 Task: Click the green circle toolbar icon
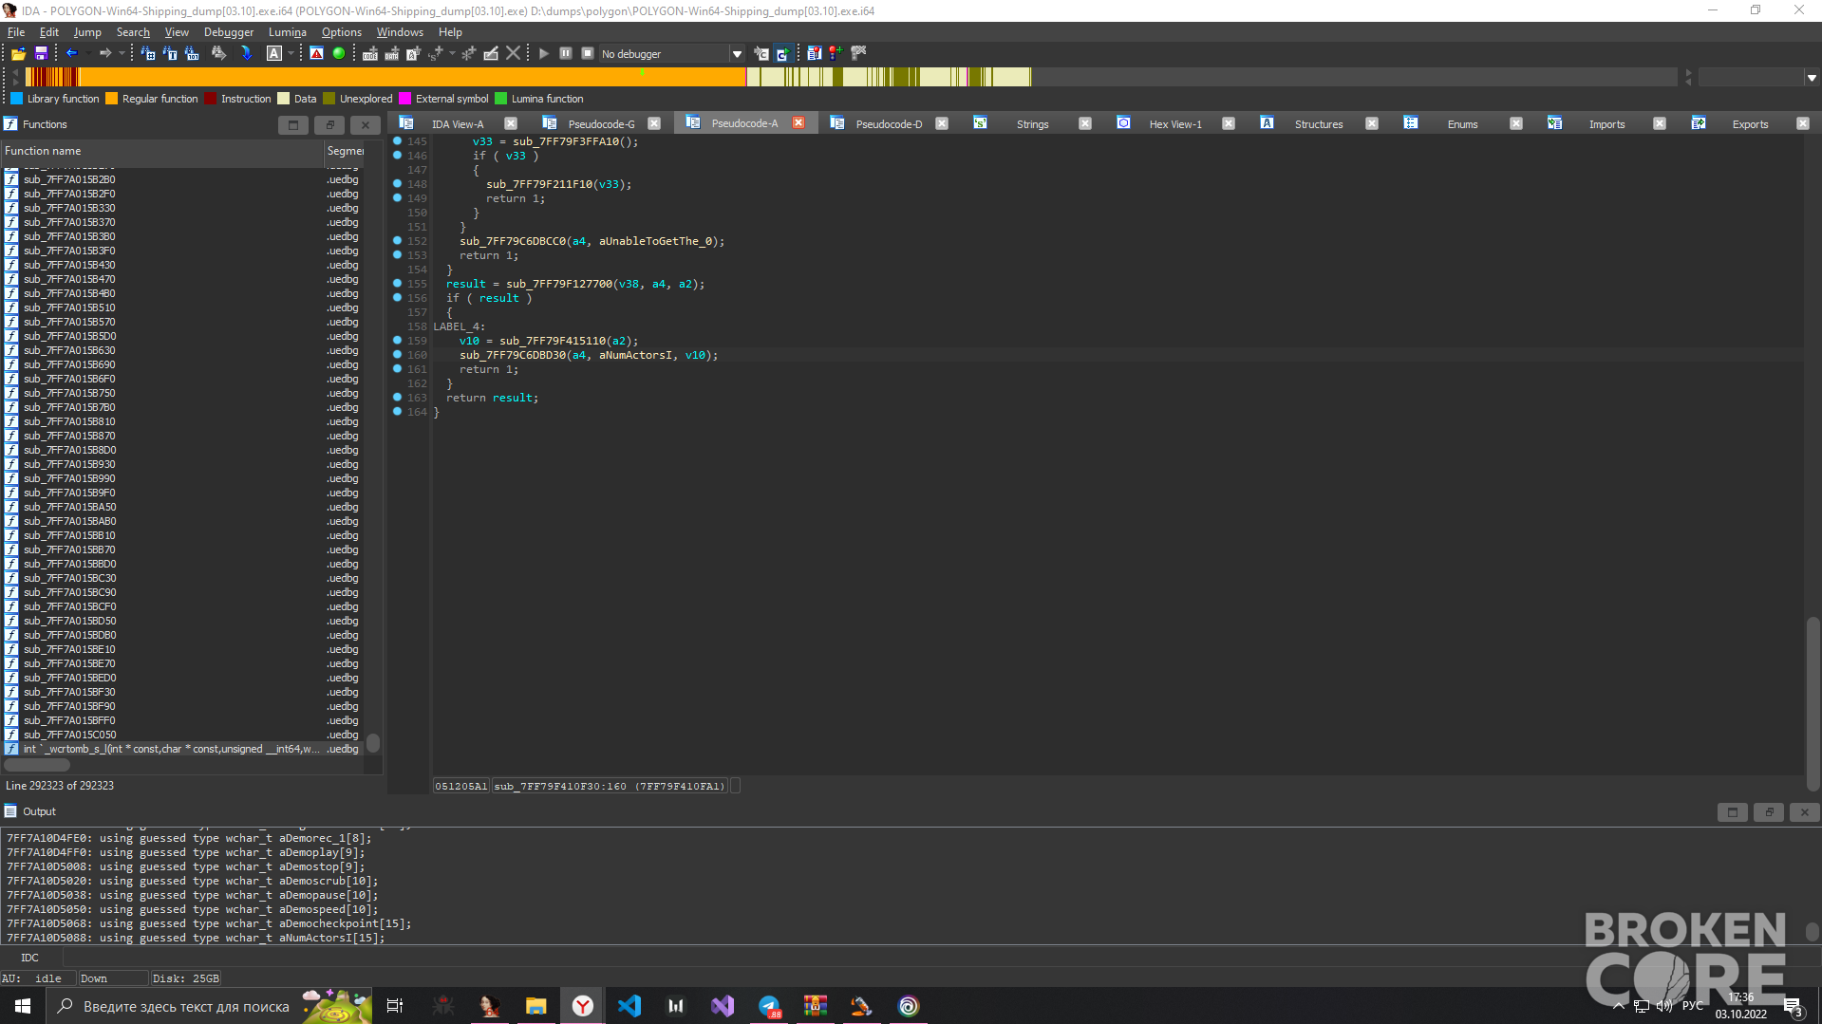(339, 54)
